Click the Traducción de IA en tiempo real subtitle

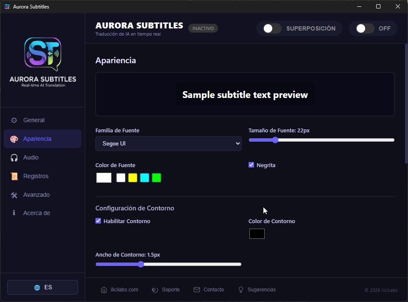coord(128,34)
